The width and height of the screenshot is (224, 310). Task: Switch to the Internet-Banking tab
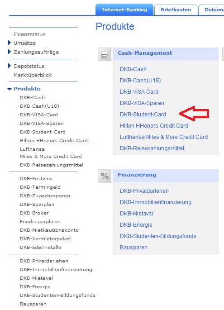coord(124,10)
